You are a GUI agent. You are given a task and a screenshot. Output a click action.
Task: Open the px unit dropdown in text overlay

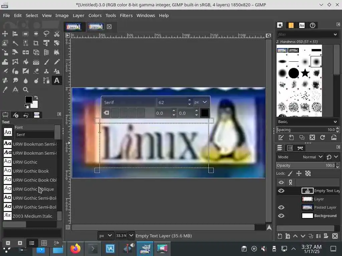pos(201,102)
